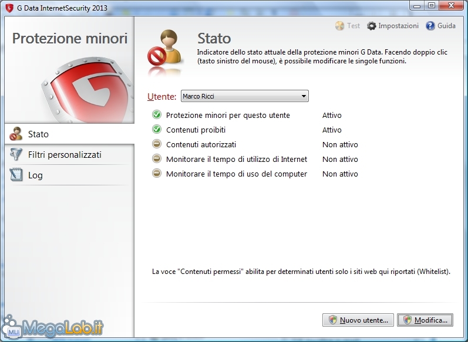Screen dimensions: 468x342
Task: Click the Stato heading
Action: (x=214, y=38)
